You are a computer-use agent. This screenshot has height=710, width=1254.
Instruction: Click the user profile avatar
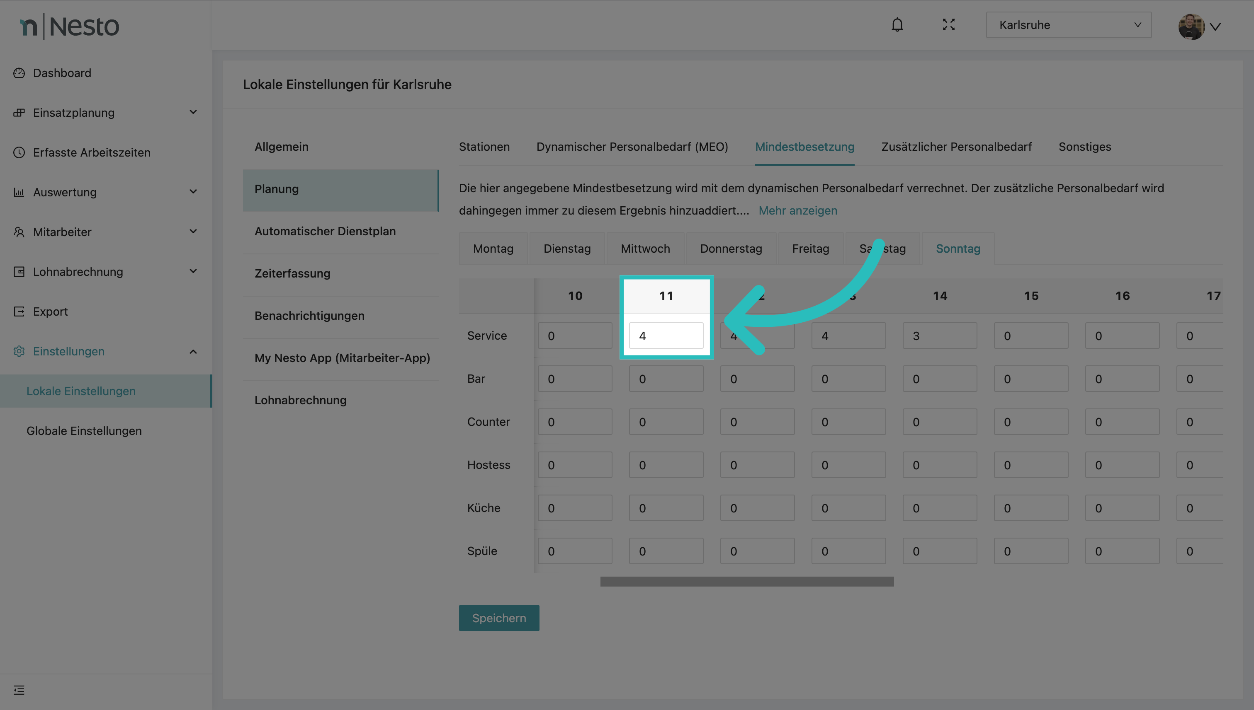click(1191, 27)
